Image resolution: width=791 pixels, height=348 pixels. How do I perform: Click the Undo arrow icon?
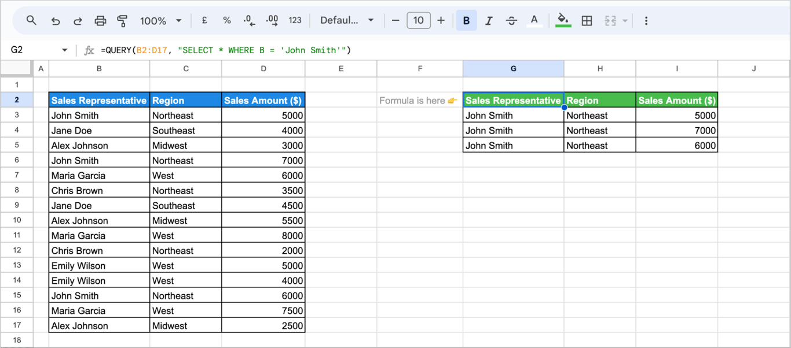tap(56, 21)
